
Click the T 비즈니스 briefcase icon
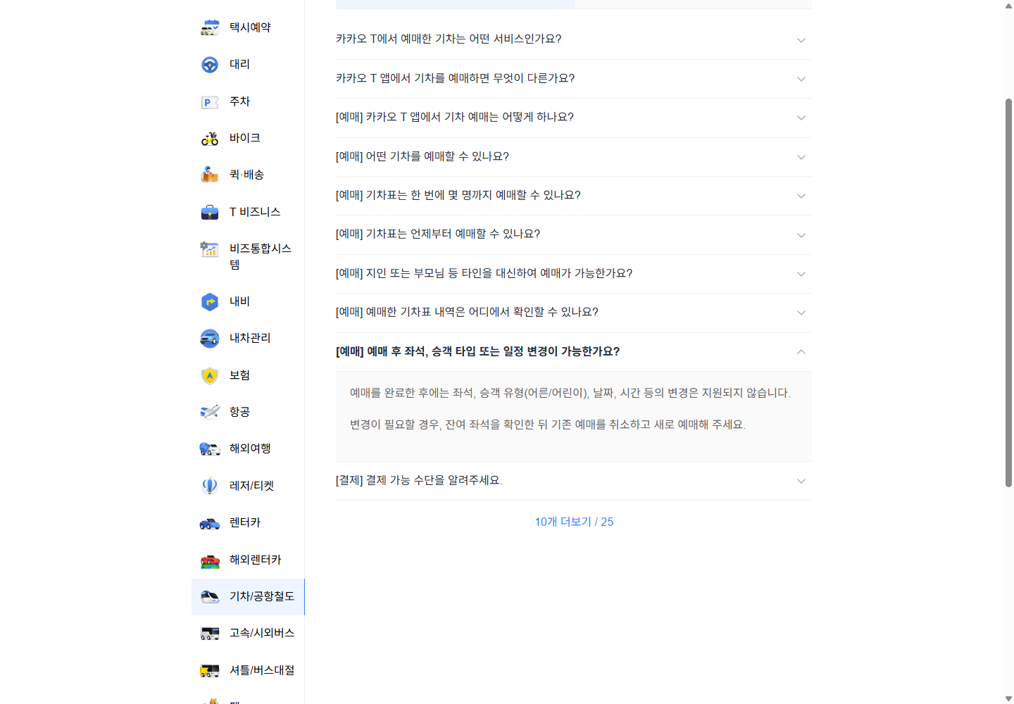pos(210,212)
